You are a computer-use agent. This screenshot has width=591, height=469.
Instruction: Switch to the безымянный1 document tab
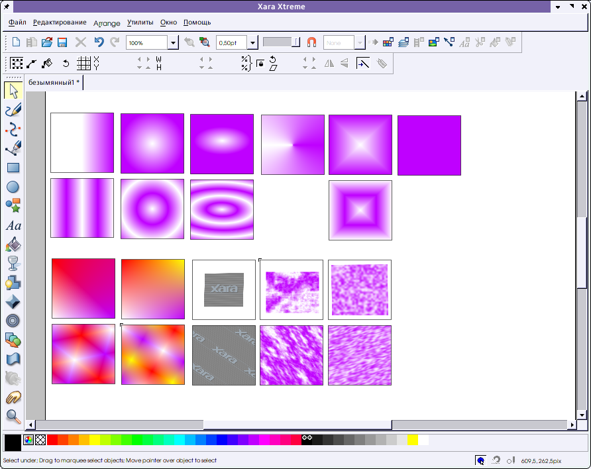[54, 83]
